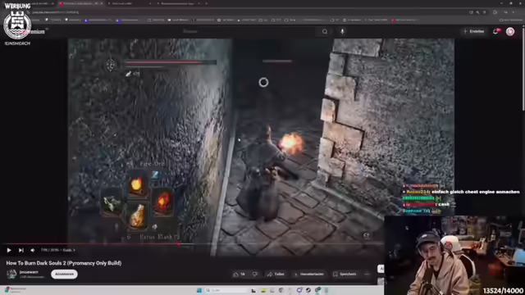
Task: Download video via Herunterladen
Action: 308,275
